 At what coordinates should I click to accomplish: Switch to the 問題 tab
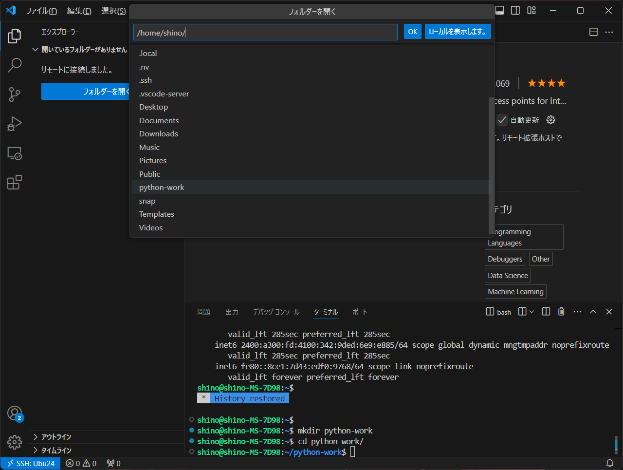pyautogui.click(x=204, y=312)
